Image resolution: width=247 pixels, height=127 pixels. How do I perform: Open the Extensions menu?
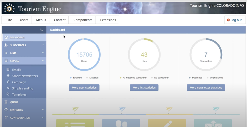108,20
